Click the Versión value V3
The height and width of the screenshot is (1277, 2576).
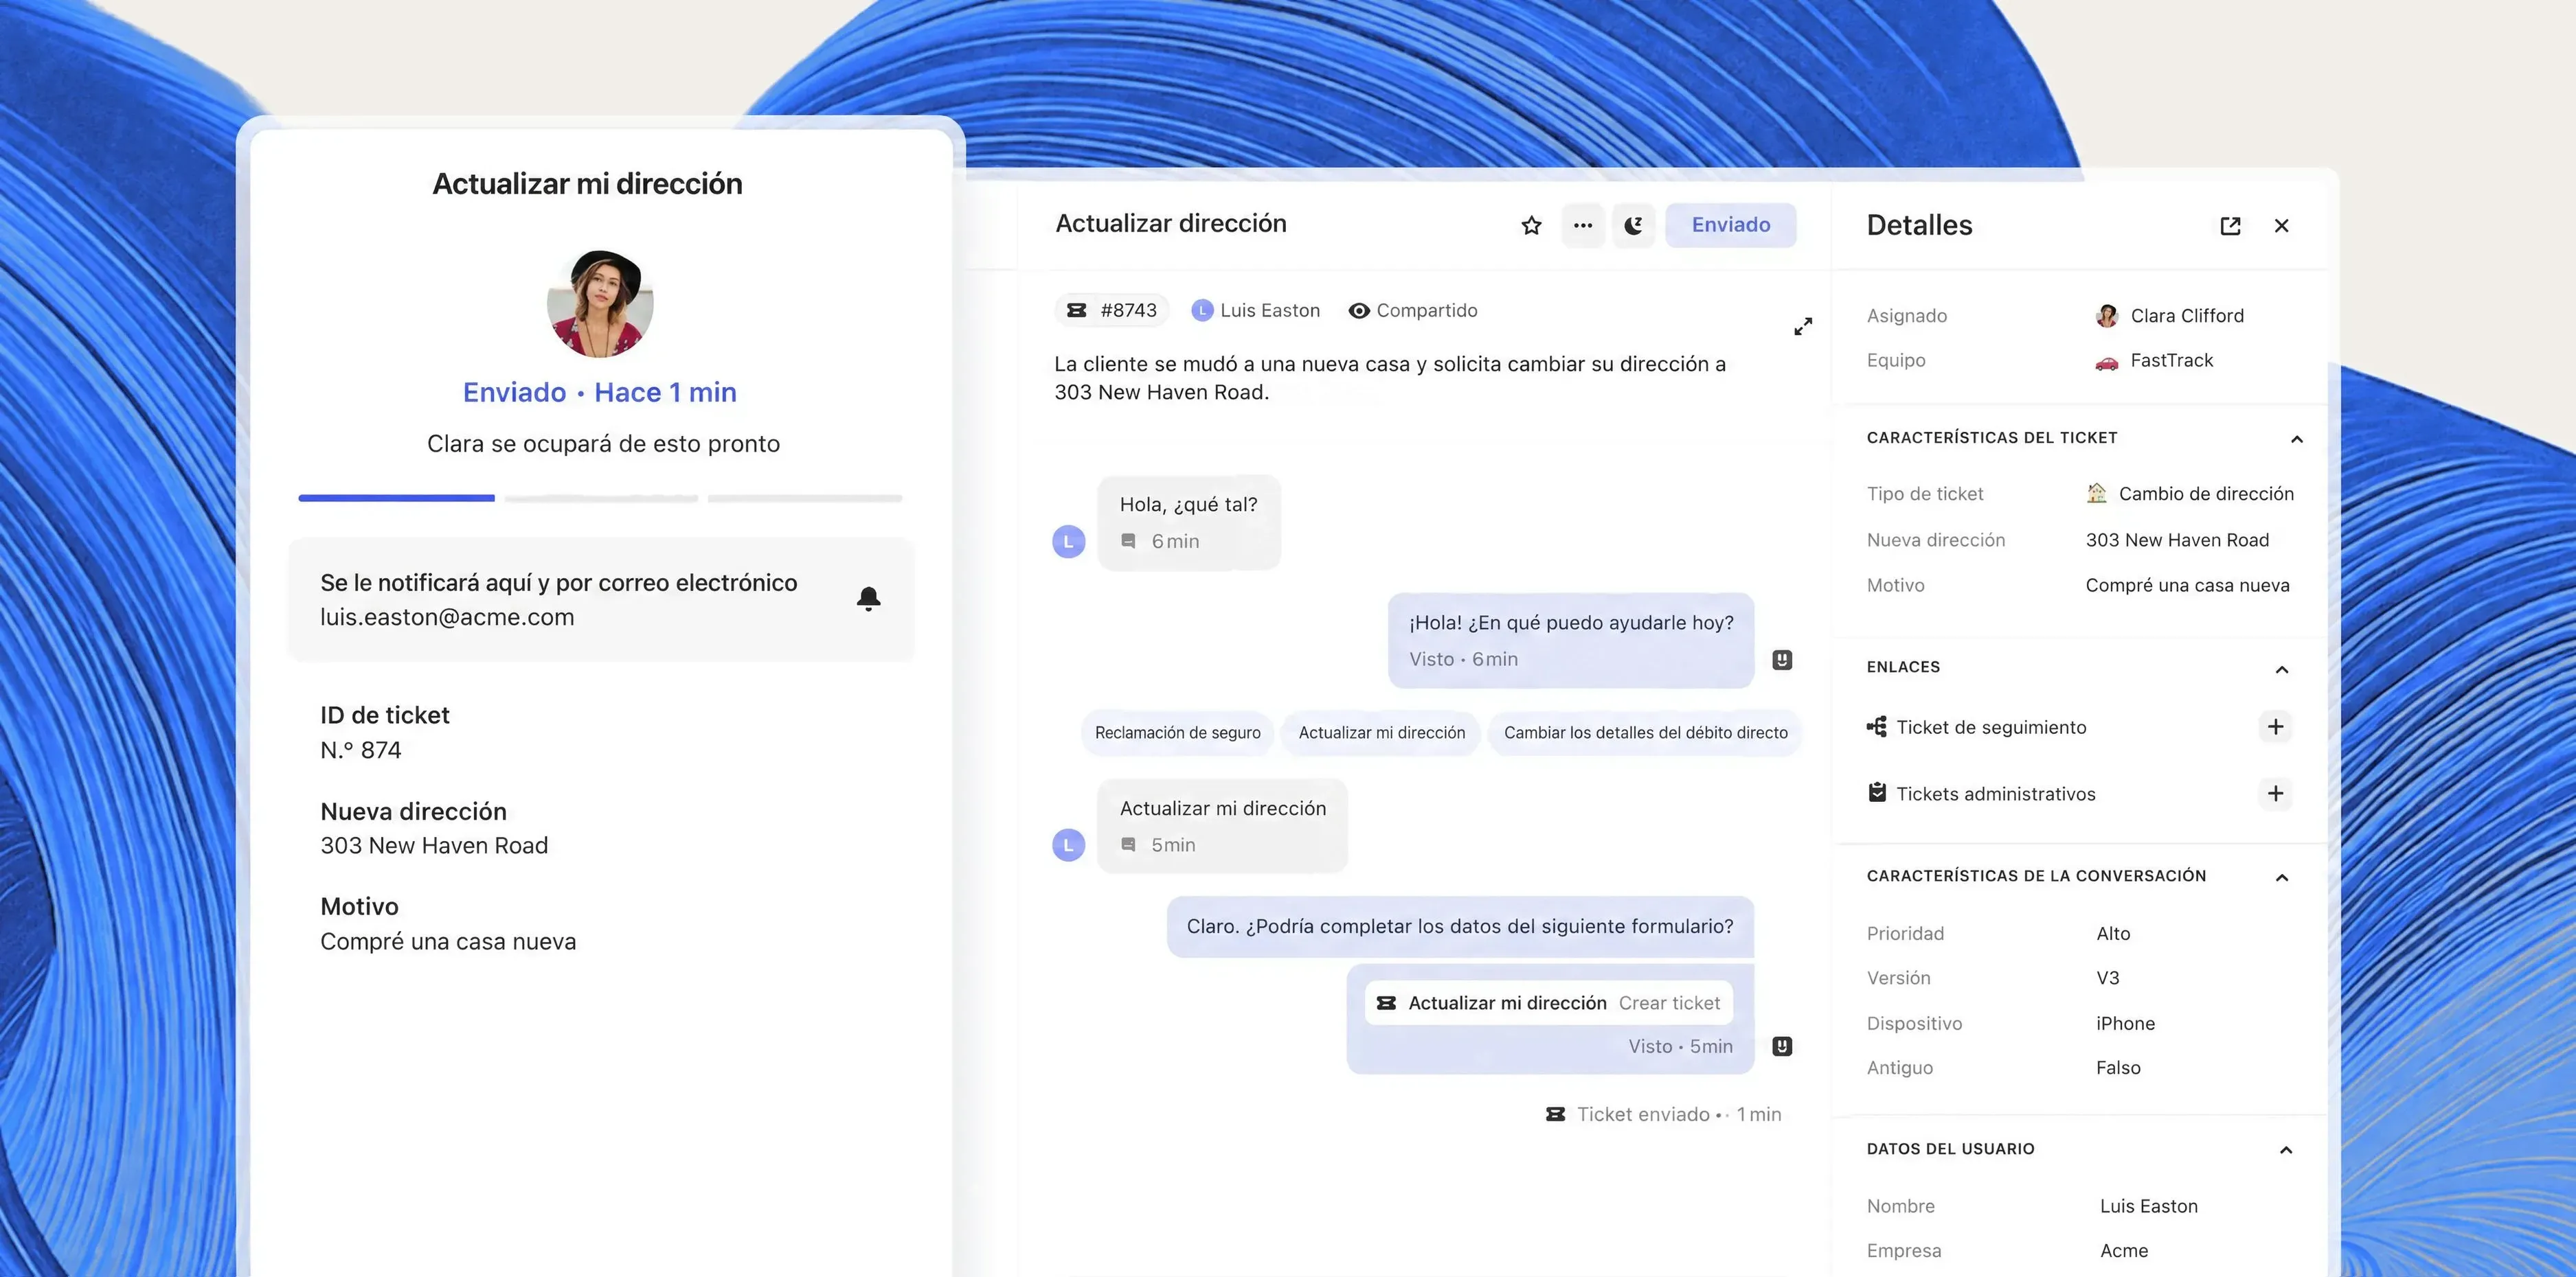pyautogui.click(x=2107, y=978)
